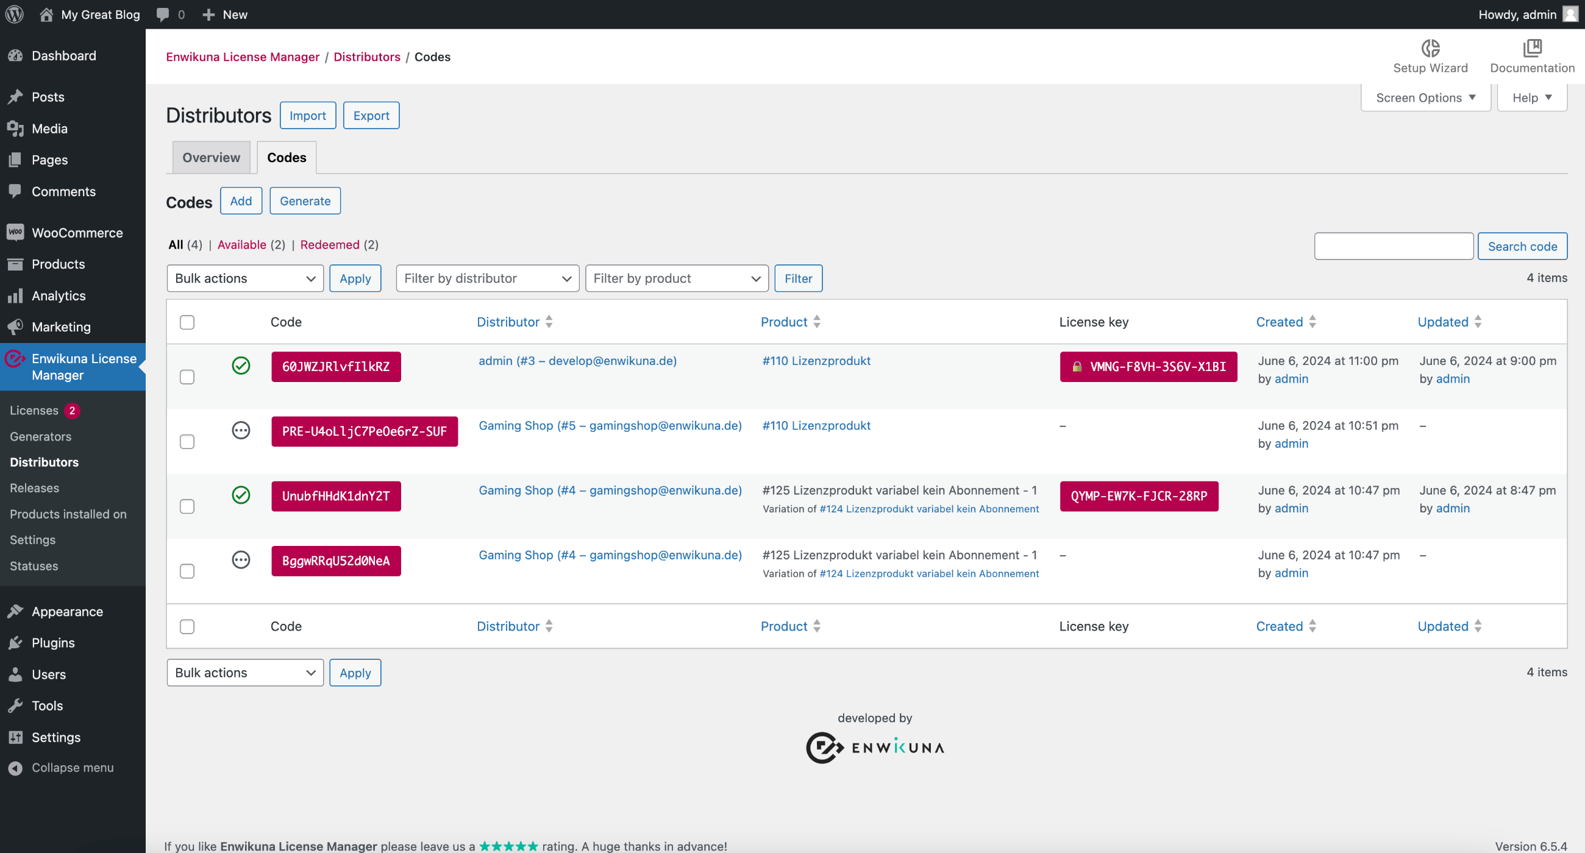Sort by Distributor column in header
Viewport: 1585px width, 853px height.
point(515,322)
